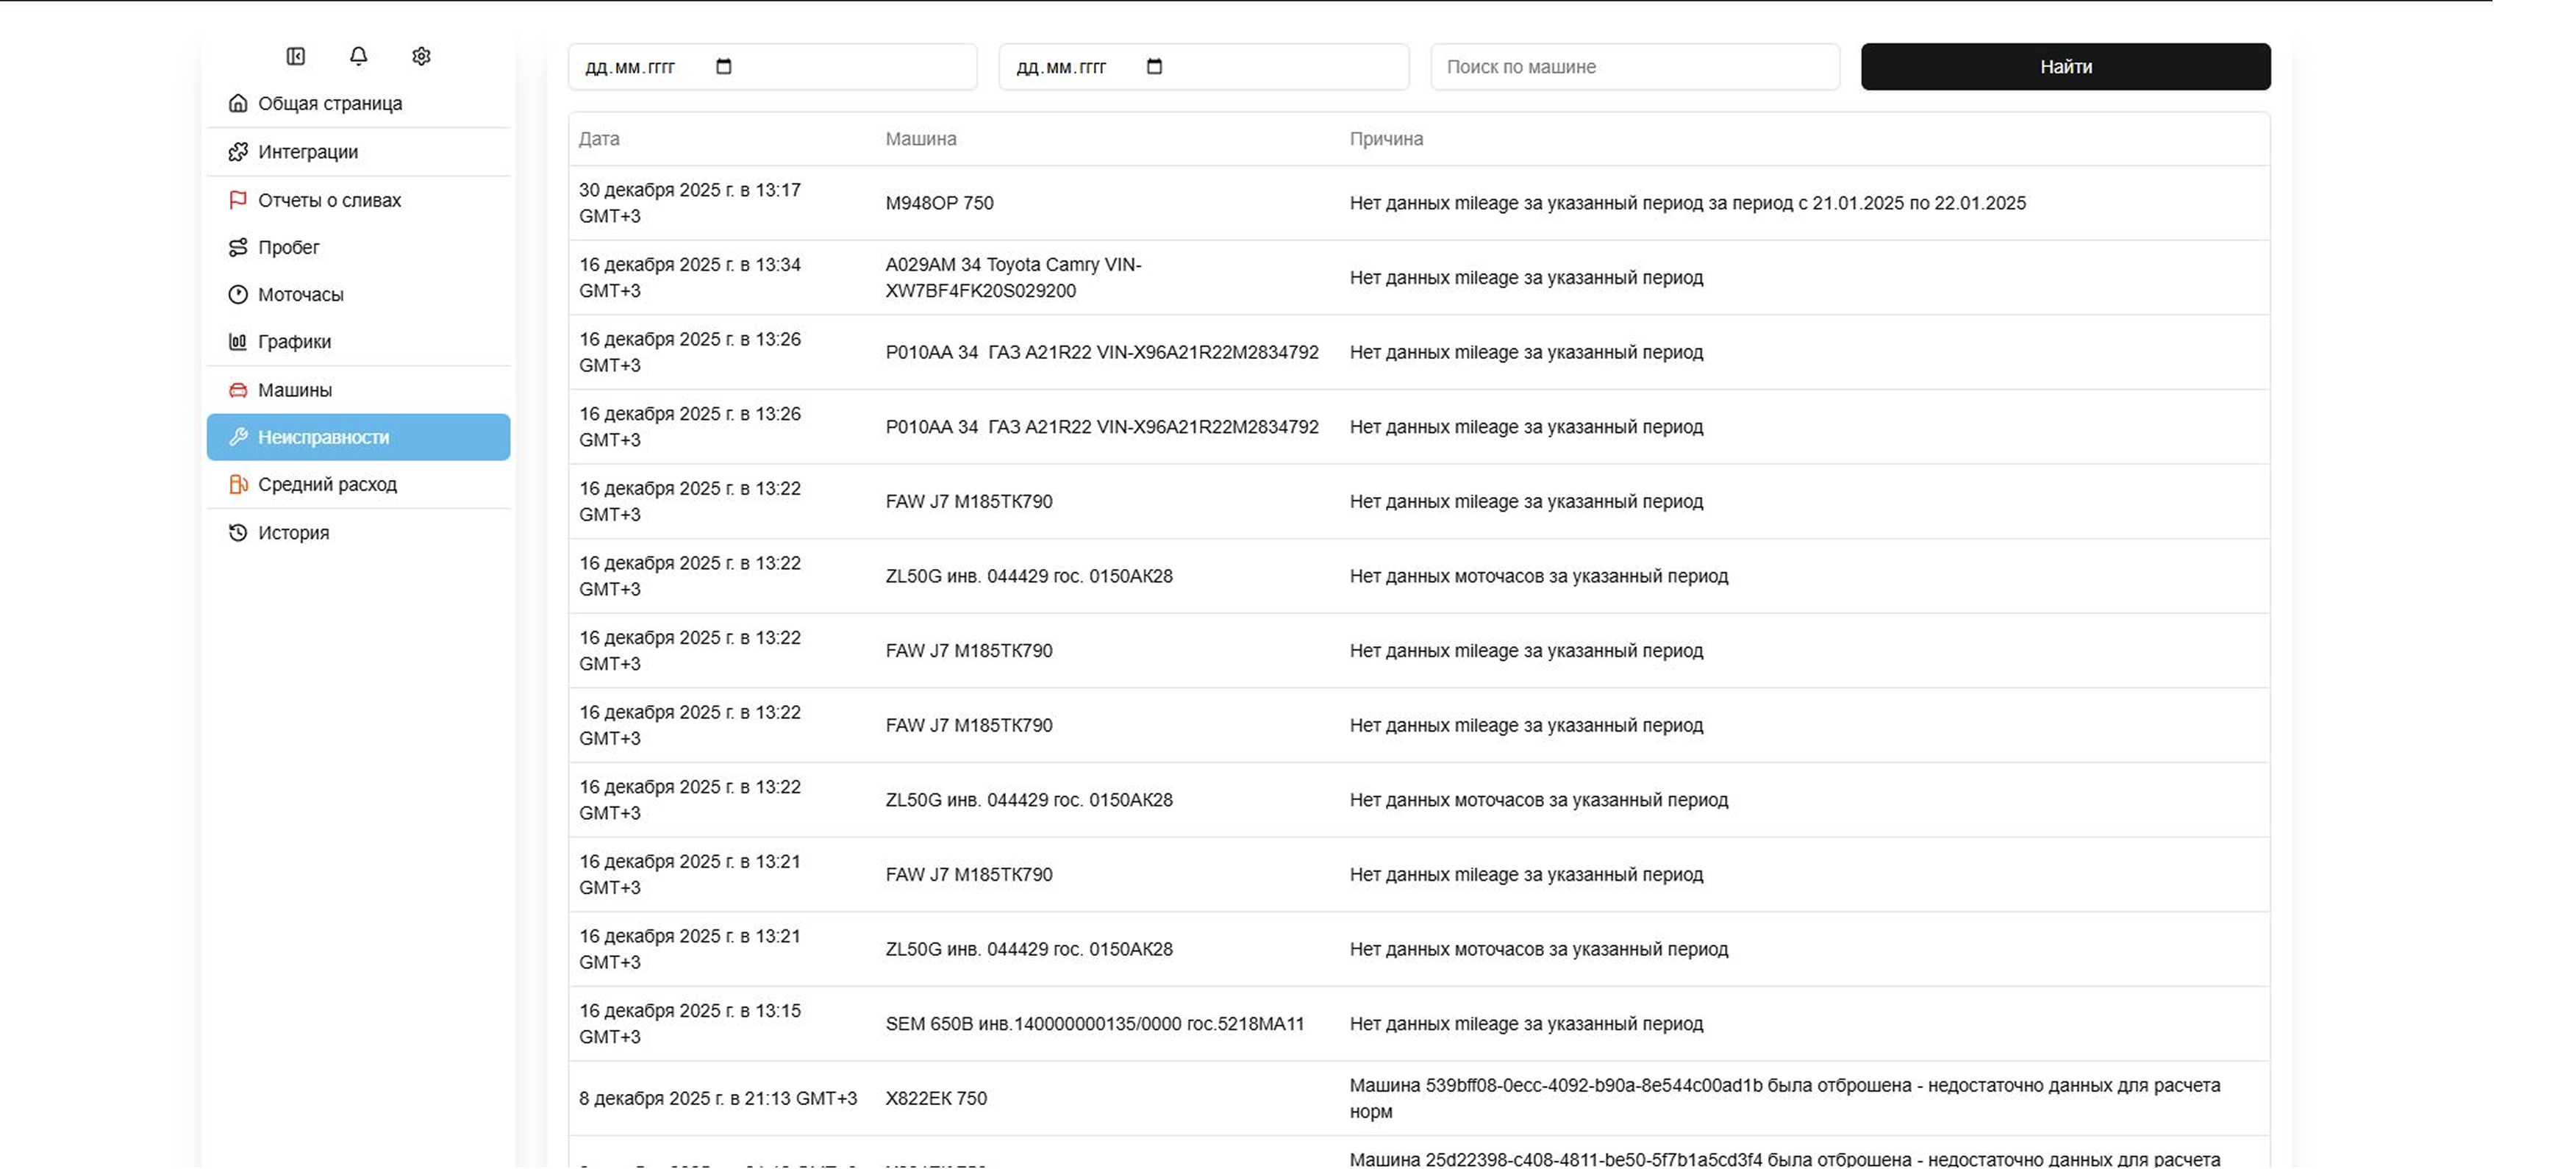The width and height of the screenshot is (2566, 1169).
Task: Click the first дд.мм.гггг date field
Action: point(632,68)
